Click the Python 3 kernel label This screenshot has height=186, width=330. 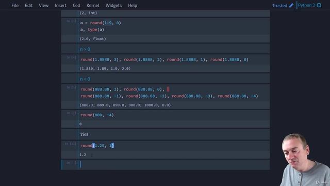click(x=306, y=5)
